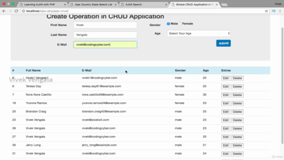Click the Vivek profile button in title bar
The image size is (284, 160).
[278, 4]
